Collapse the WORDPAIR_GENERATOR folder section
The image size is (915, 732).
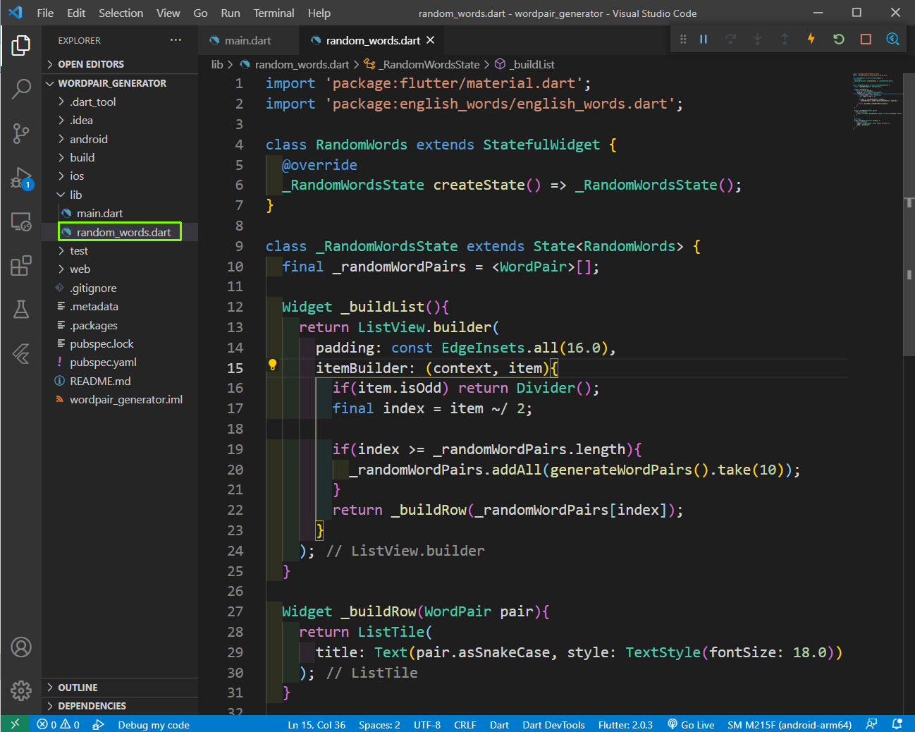point(120,83)
